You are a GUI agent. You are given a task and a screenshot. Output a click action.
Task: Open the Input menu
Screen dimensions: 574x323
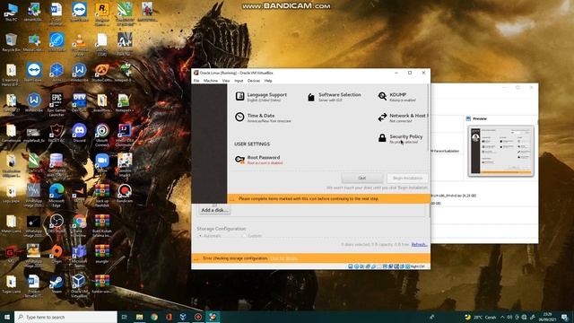(x=239, y=81)
